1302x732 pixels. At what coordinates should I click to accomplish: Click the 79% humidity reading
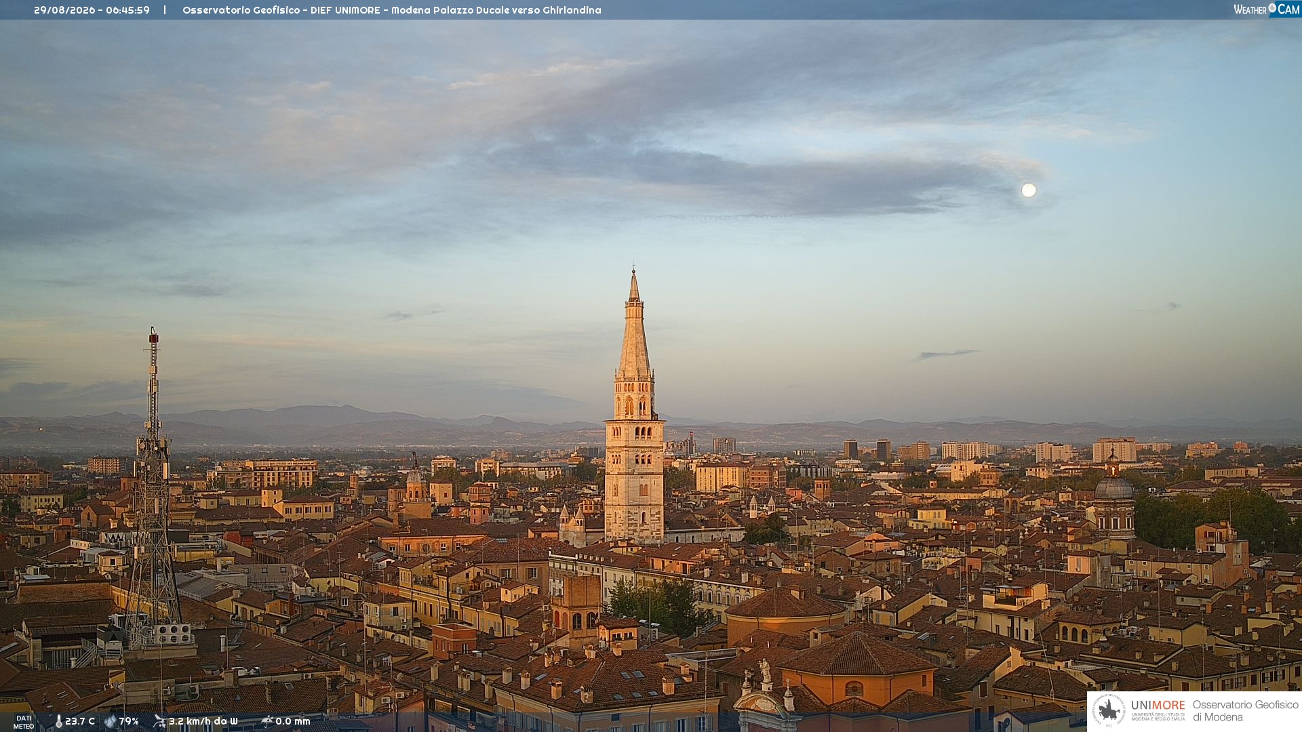129,721
